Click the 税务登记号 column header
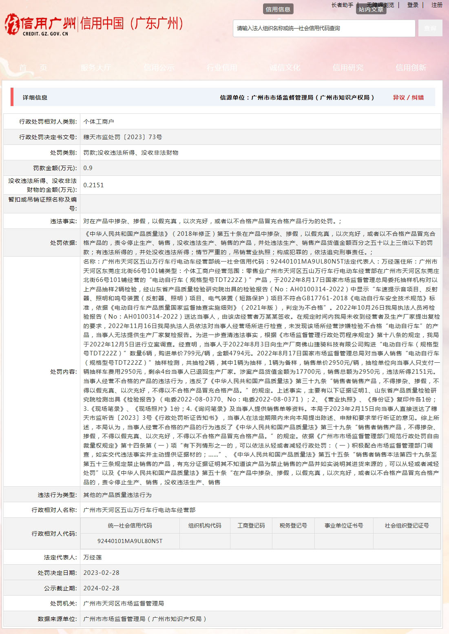 (x=293, y=525)
